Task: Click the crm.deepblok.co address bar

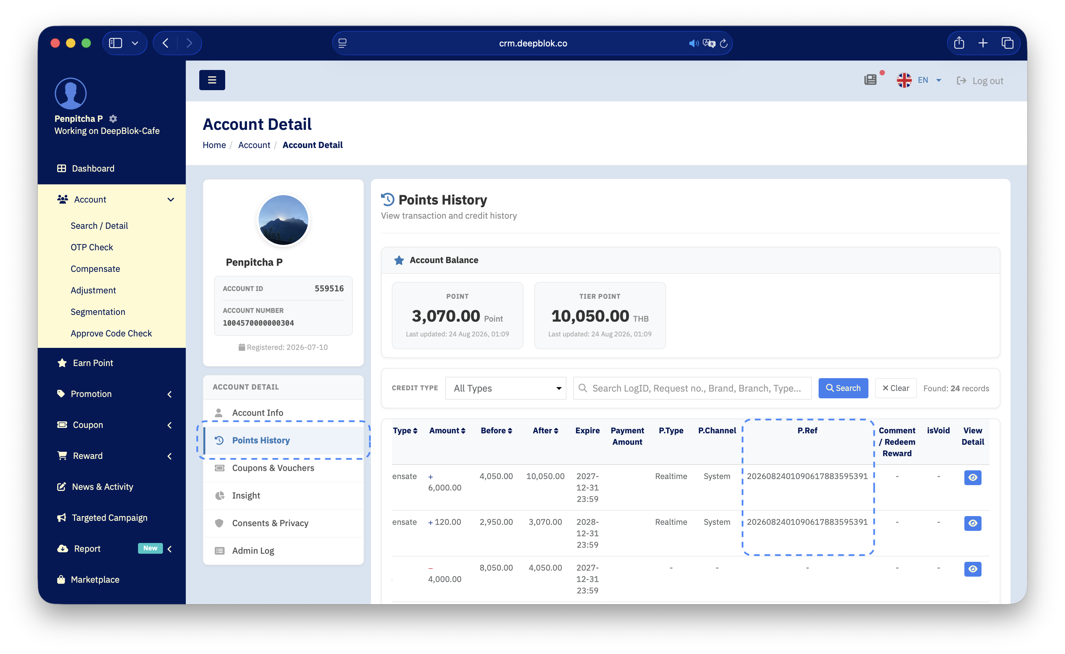Action: click(532, 43)
